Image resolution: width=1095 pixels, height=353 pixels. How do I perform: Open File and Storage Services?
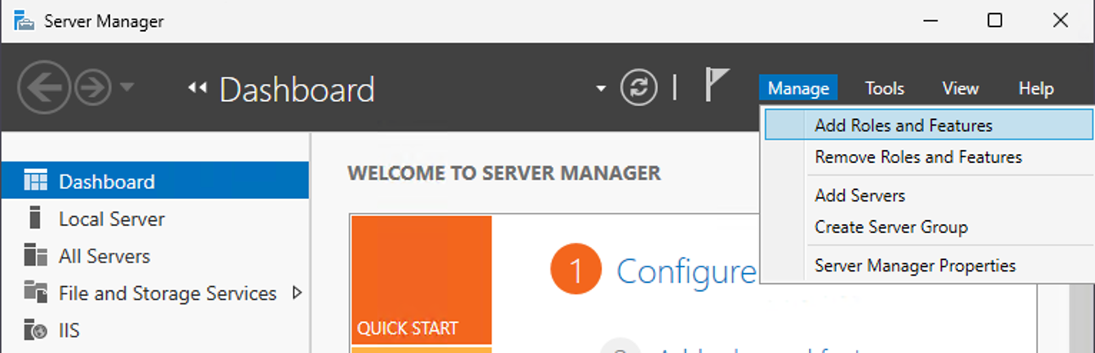(155, 293)
